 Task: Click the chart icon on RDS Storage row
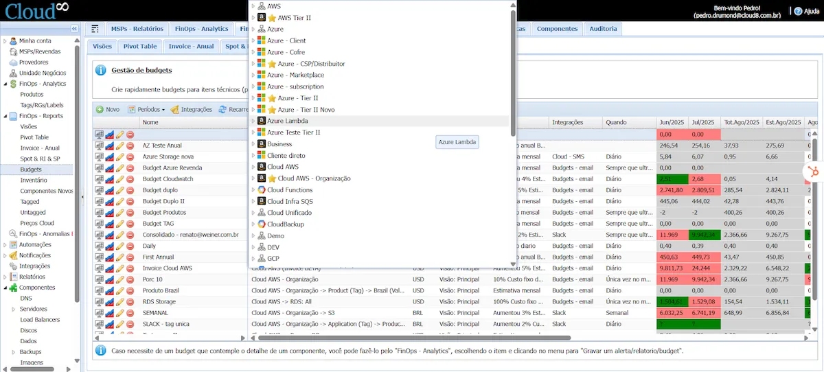pos(110,301)
